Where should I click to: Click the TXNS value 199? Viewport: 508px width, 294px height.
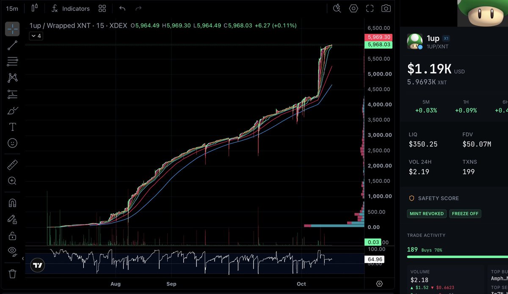pyautogui.click(x=469, y=172)
